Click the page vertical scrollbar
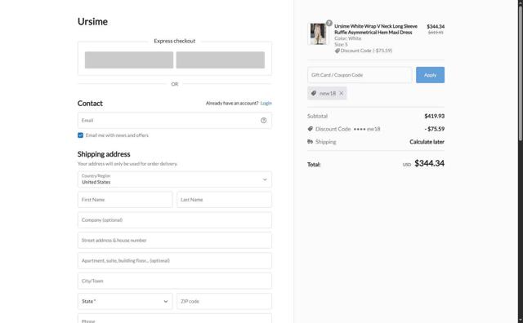523x323 pixels. pos(521,73)
